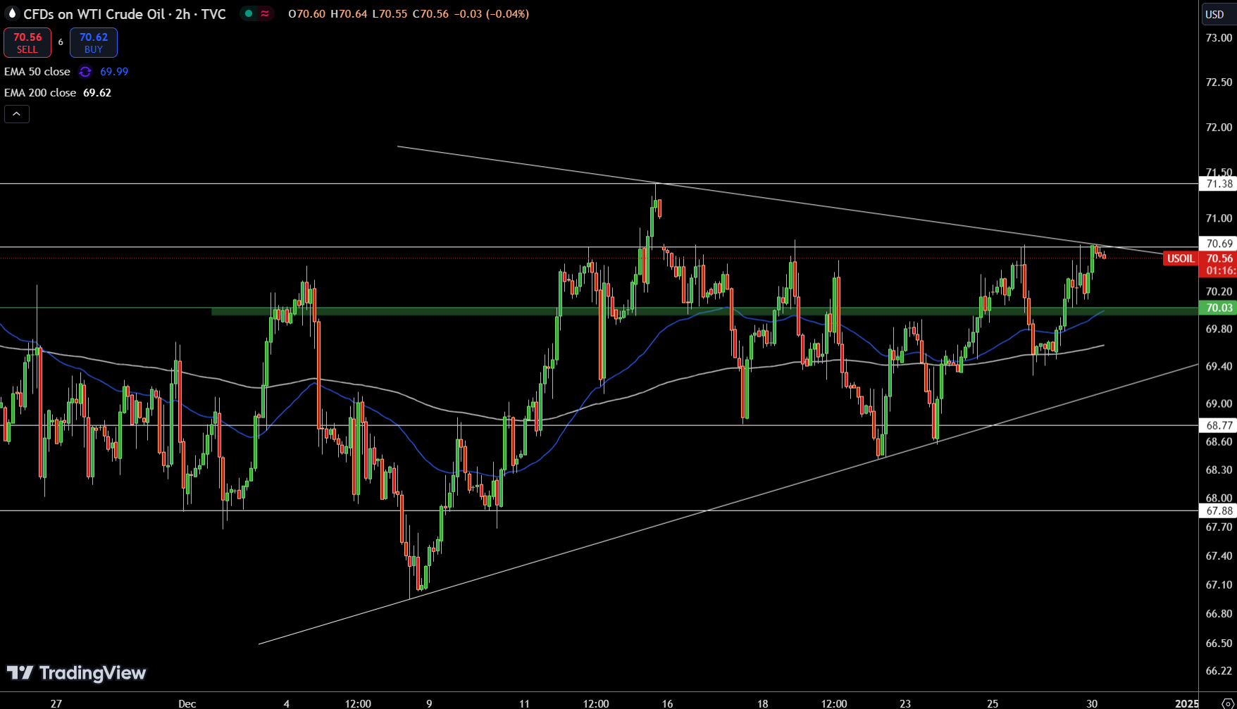Click the 23 date on the time axis
This screenshot has height=709, width=1237.
pos(905,703)
